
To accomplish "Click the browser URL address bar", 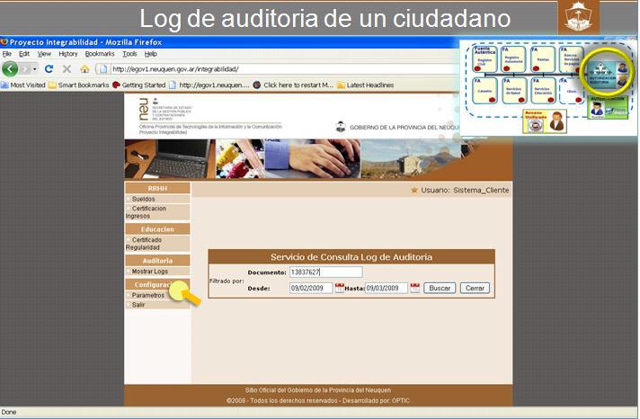I will (270, 69).
